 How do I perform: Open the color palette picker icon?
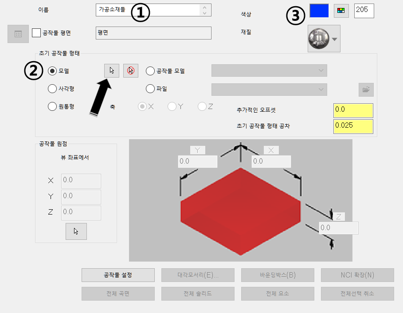[341, 11]
